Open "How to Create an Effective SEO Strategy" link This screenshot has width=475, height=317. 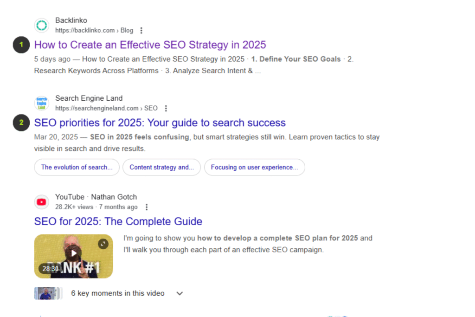[x=150, y=45]
